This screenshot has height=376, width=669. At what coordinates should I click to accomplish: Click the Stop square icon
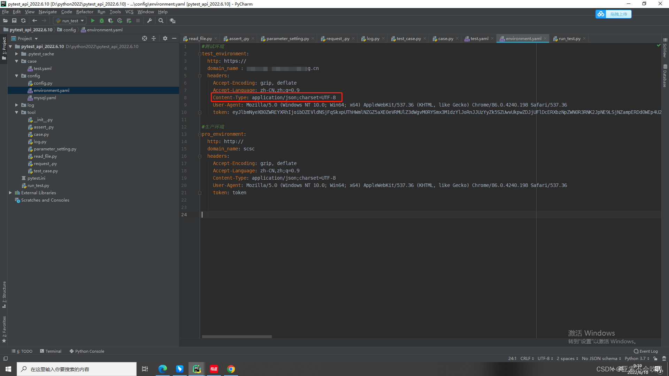pos(138,21)
